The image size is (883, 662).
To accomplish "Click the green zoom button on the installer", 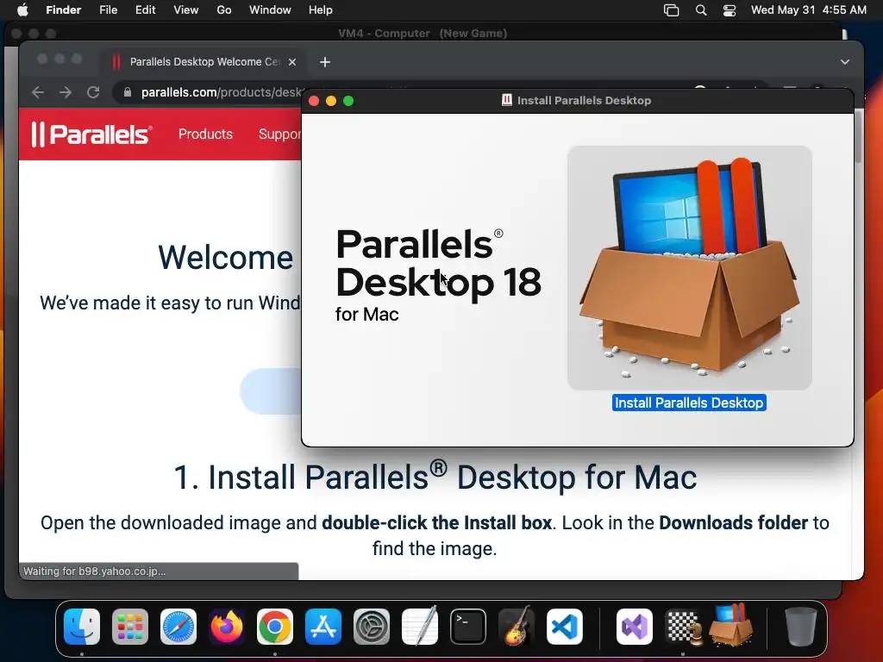I will coord(348,101).
